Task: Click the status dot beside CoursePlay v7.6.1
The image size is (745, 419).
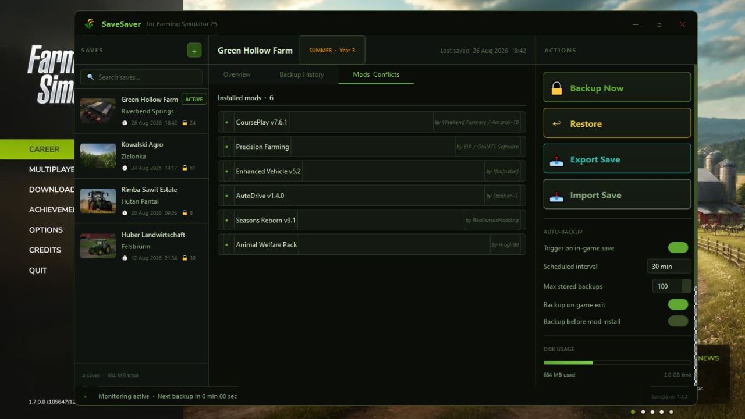Action: coord(226,122)
